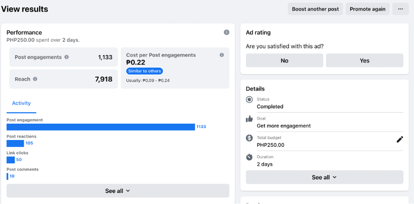Viewport: 414px width, 204px height.
Task: Answer Yes to ad satisfaction
Action: [364, 60]
